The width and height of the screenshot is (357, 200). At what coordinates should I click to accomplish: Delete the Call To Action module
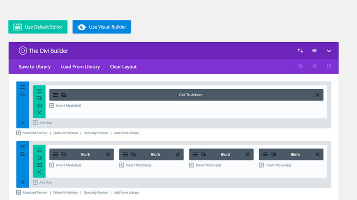pos(317,95)
